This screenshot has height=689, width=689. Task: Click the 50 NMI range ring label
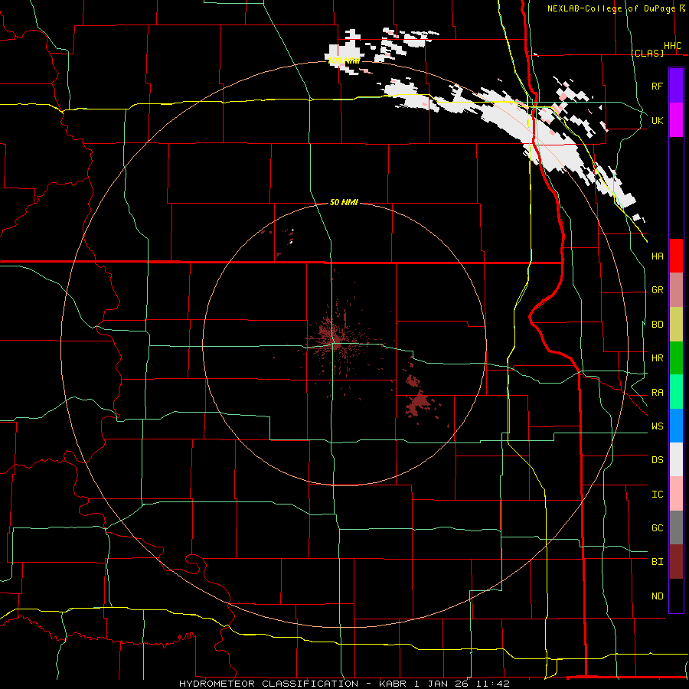[344, 202]
